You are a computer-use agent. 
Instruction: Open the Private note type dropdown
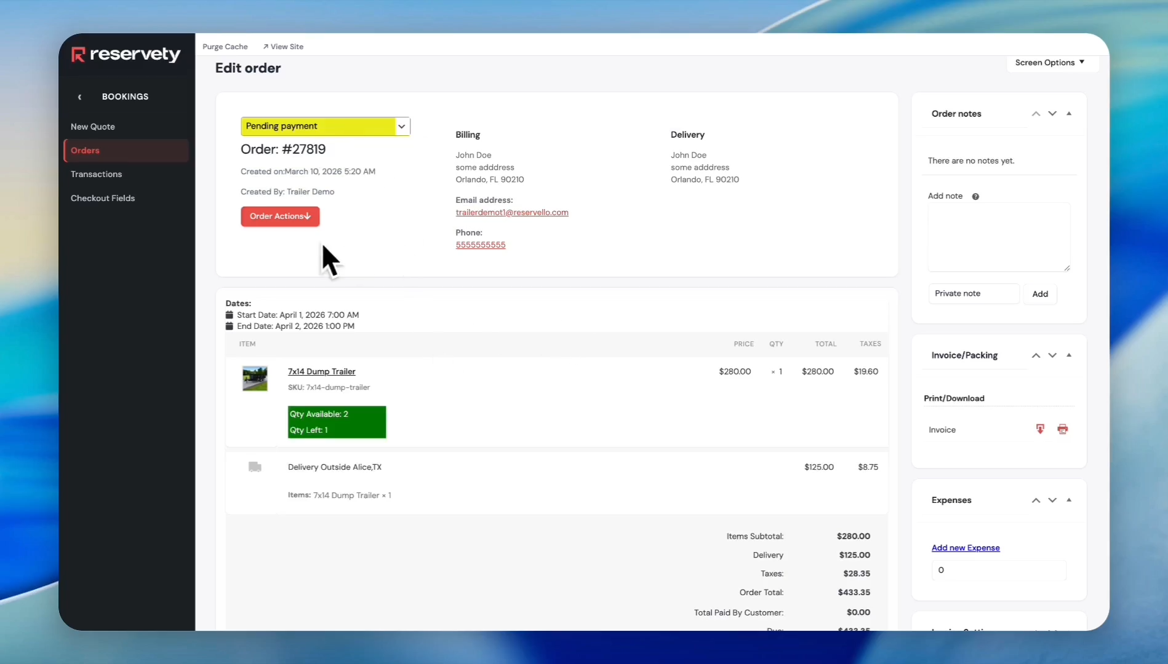[x=974, y=293]
